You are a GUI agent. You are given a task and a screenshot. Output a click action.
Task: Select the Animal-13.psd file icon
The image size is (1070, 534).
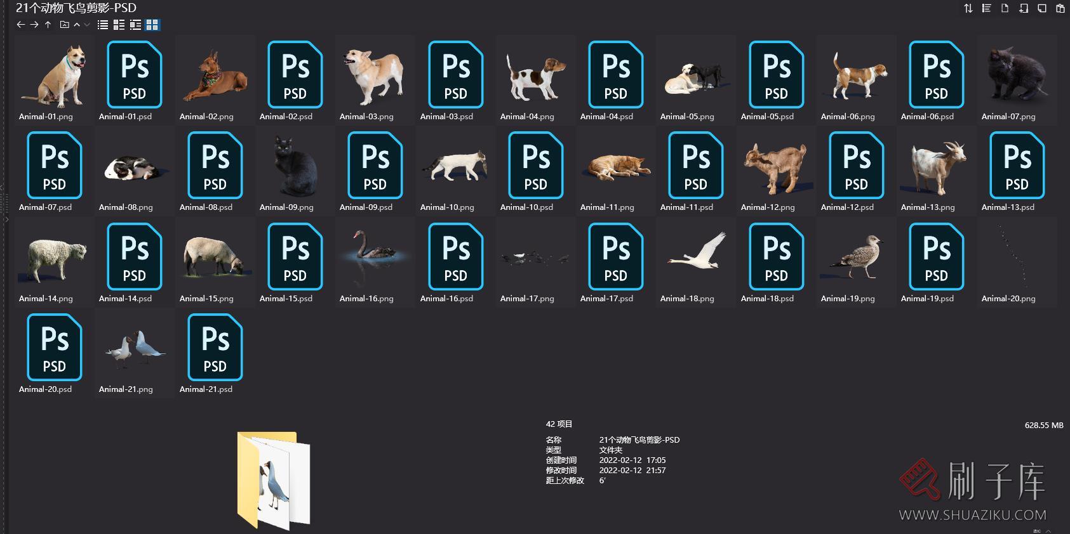point(1017,166)
